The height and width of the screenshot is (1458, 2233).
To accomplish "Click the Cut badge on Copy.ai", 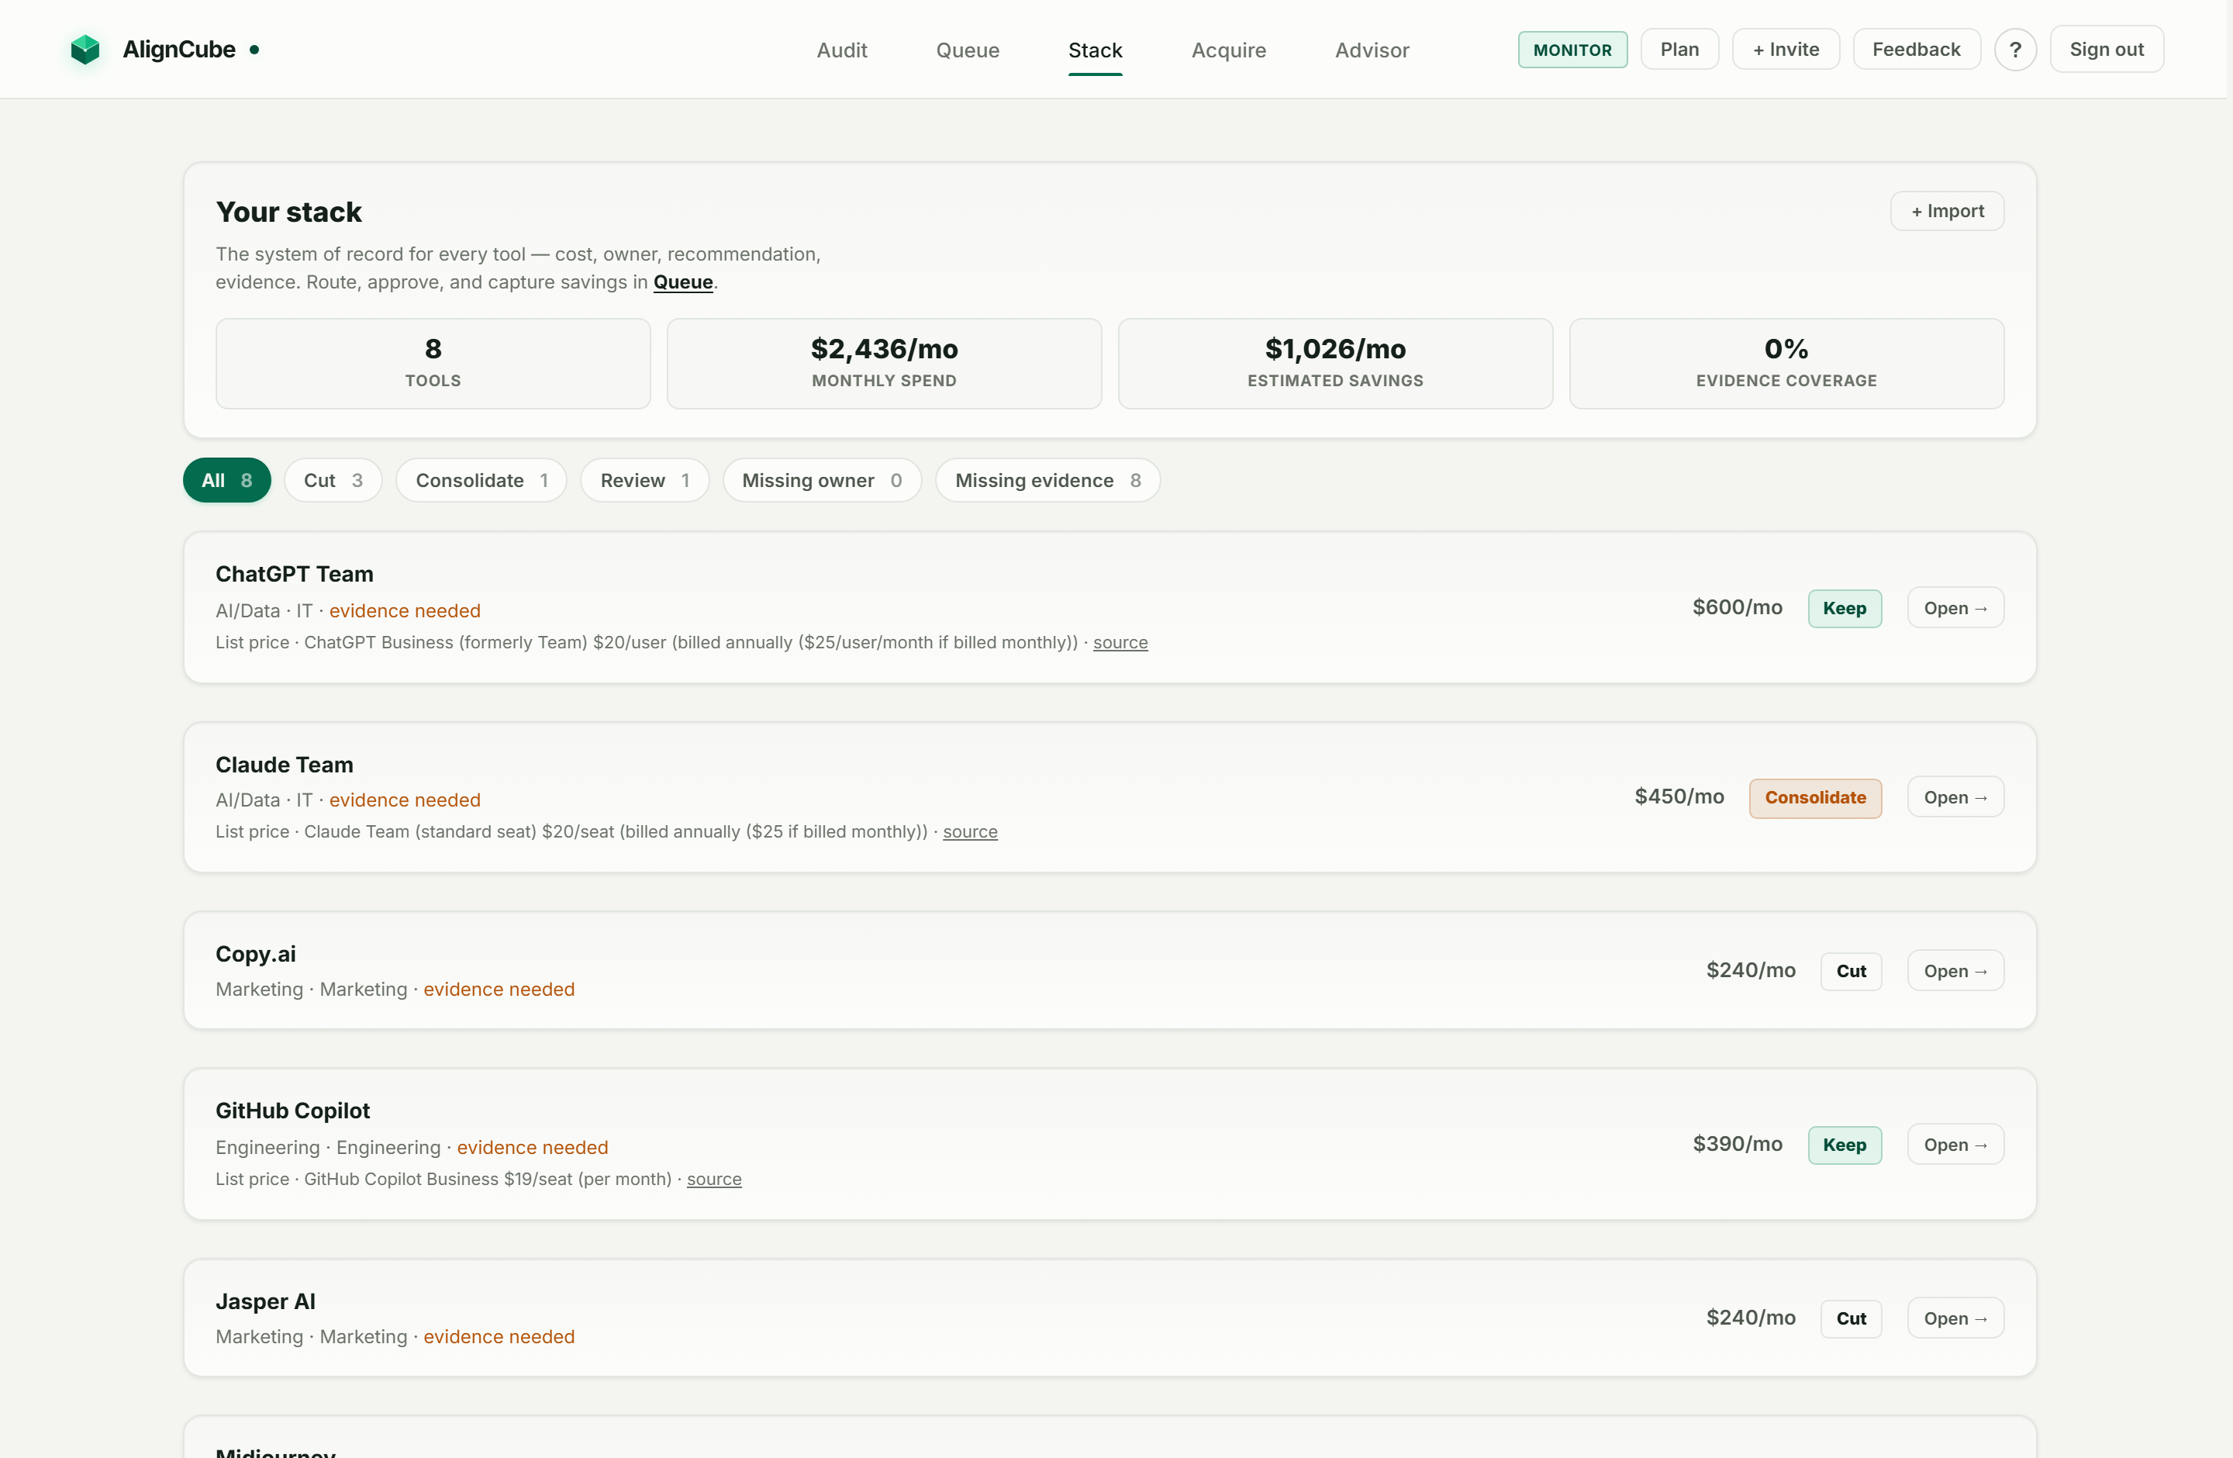I will coord(1851,971).
